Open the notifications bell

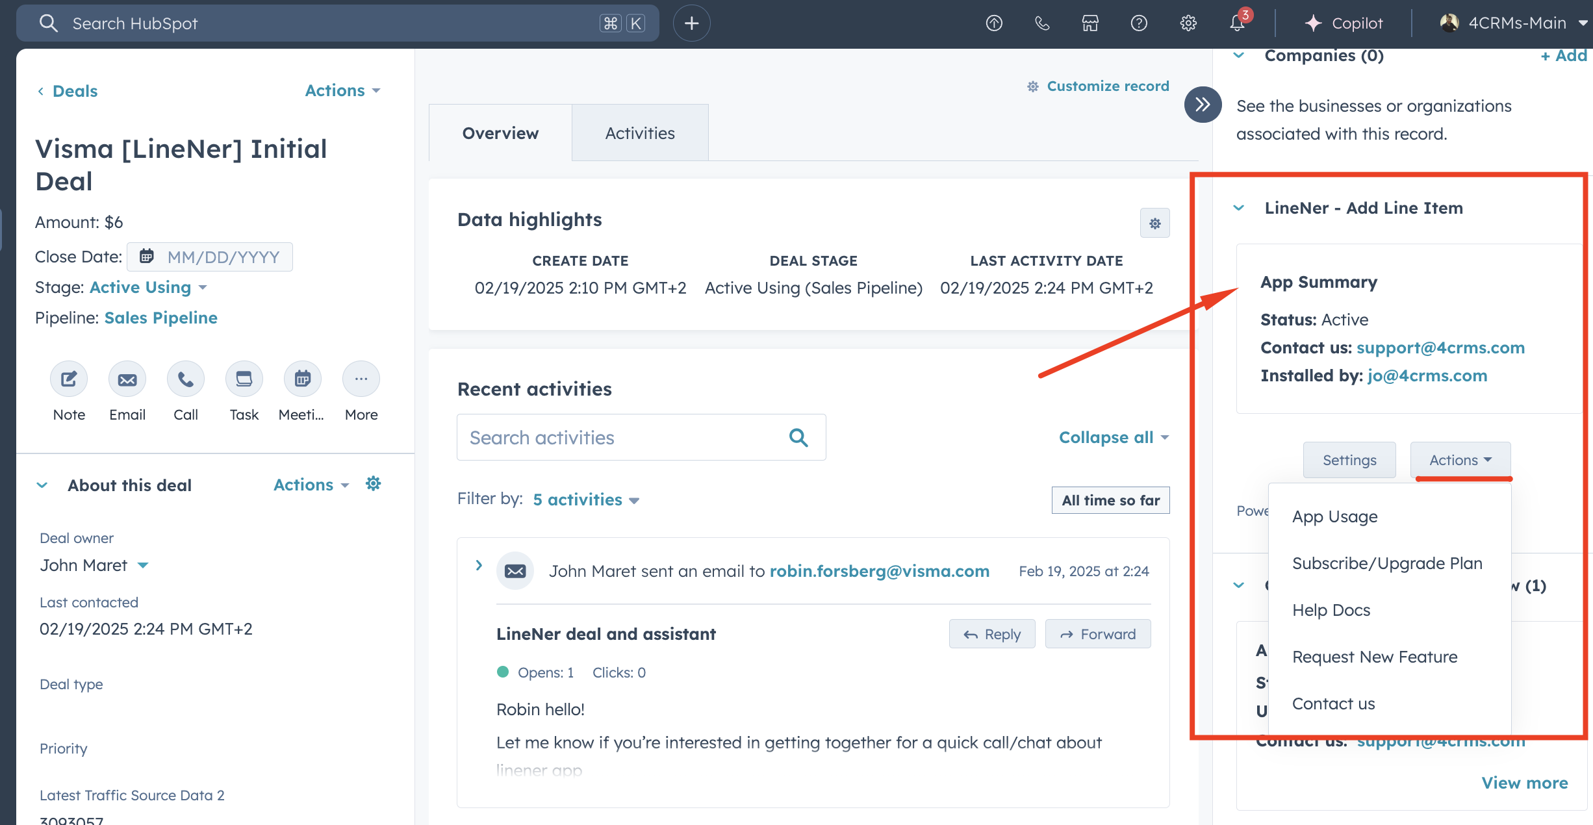tap(1238, 23)
